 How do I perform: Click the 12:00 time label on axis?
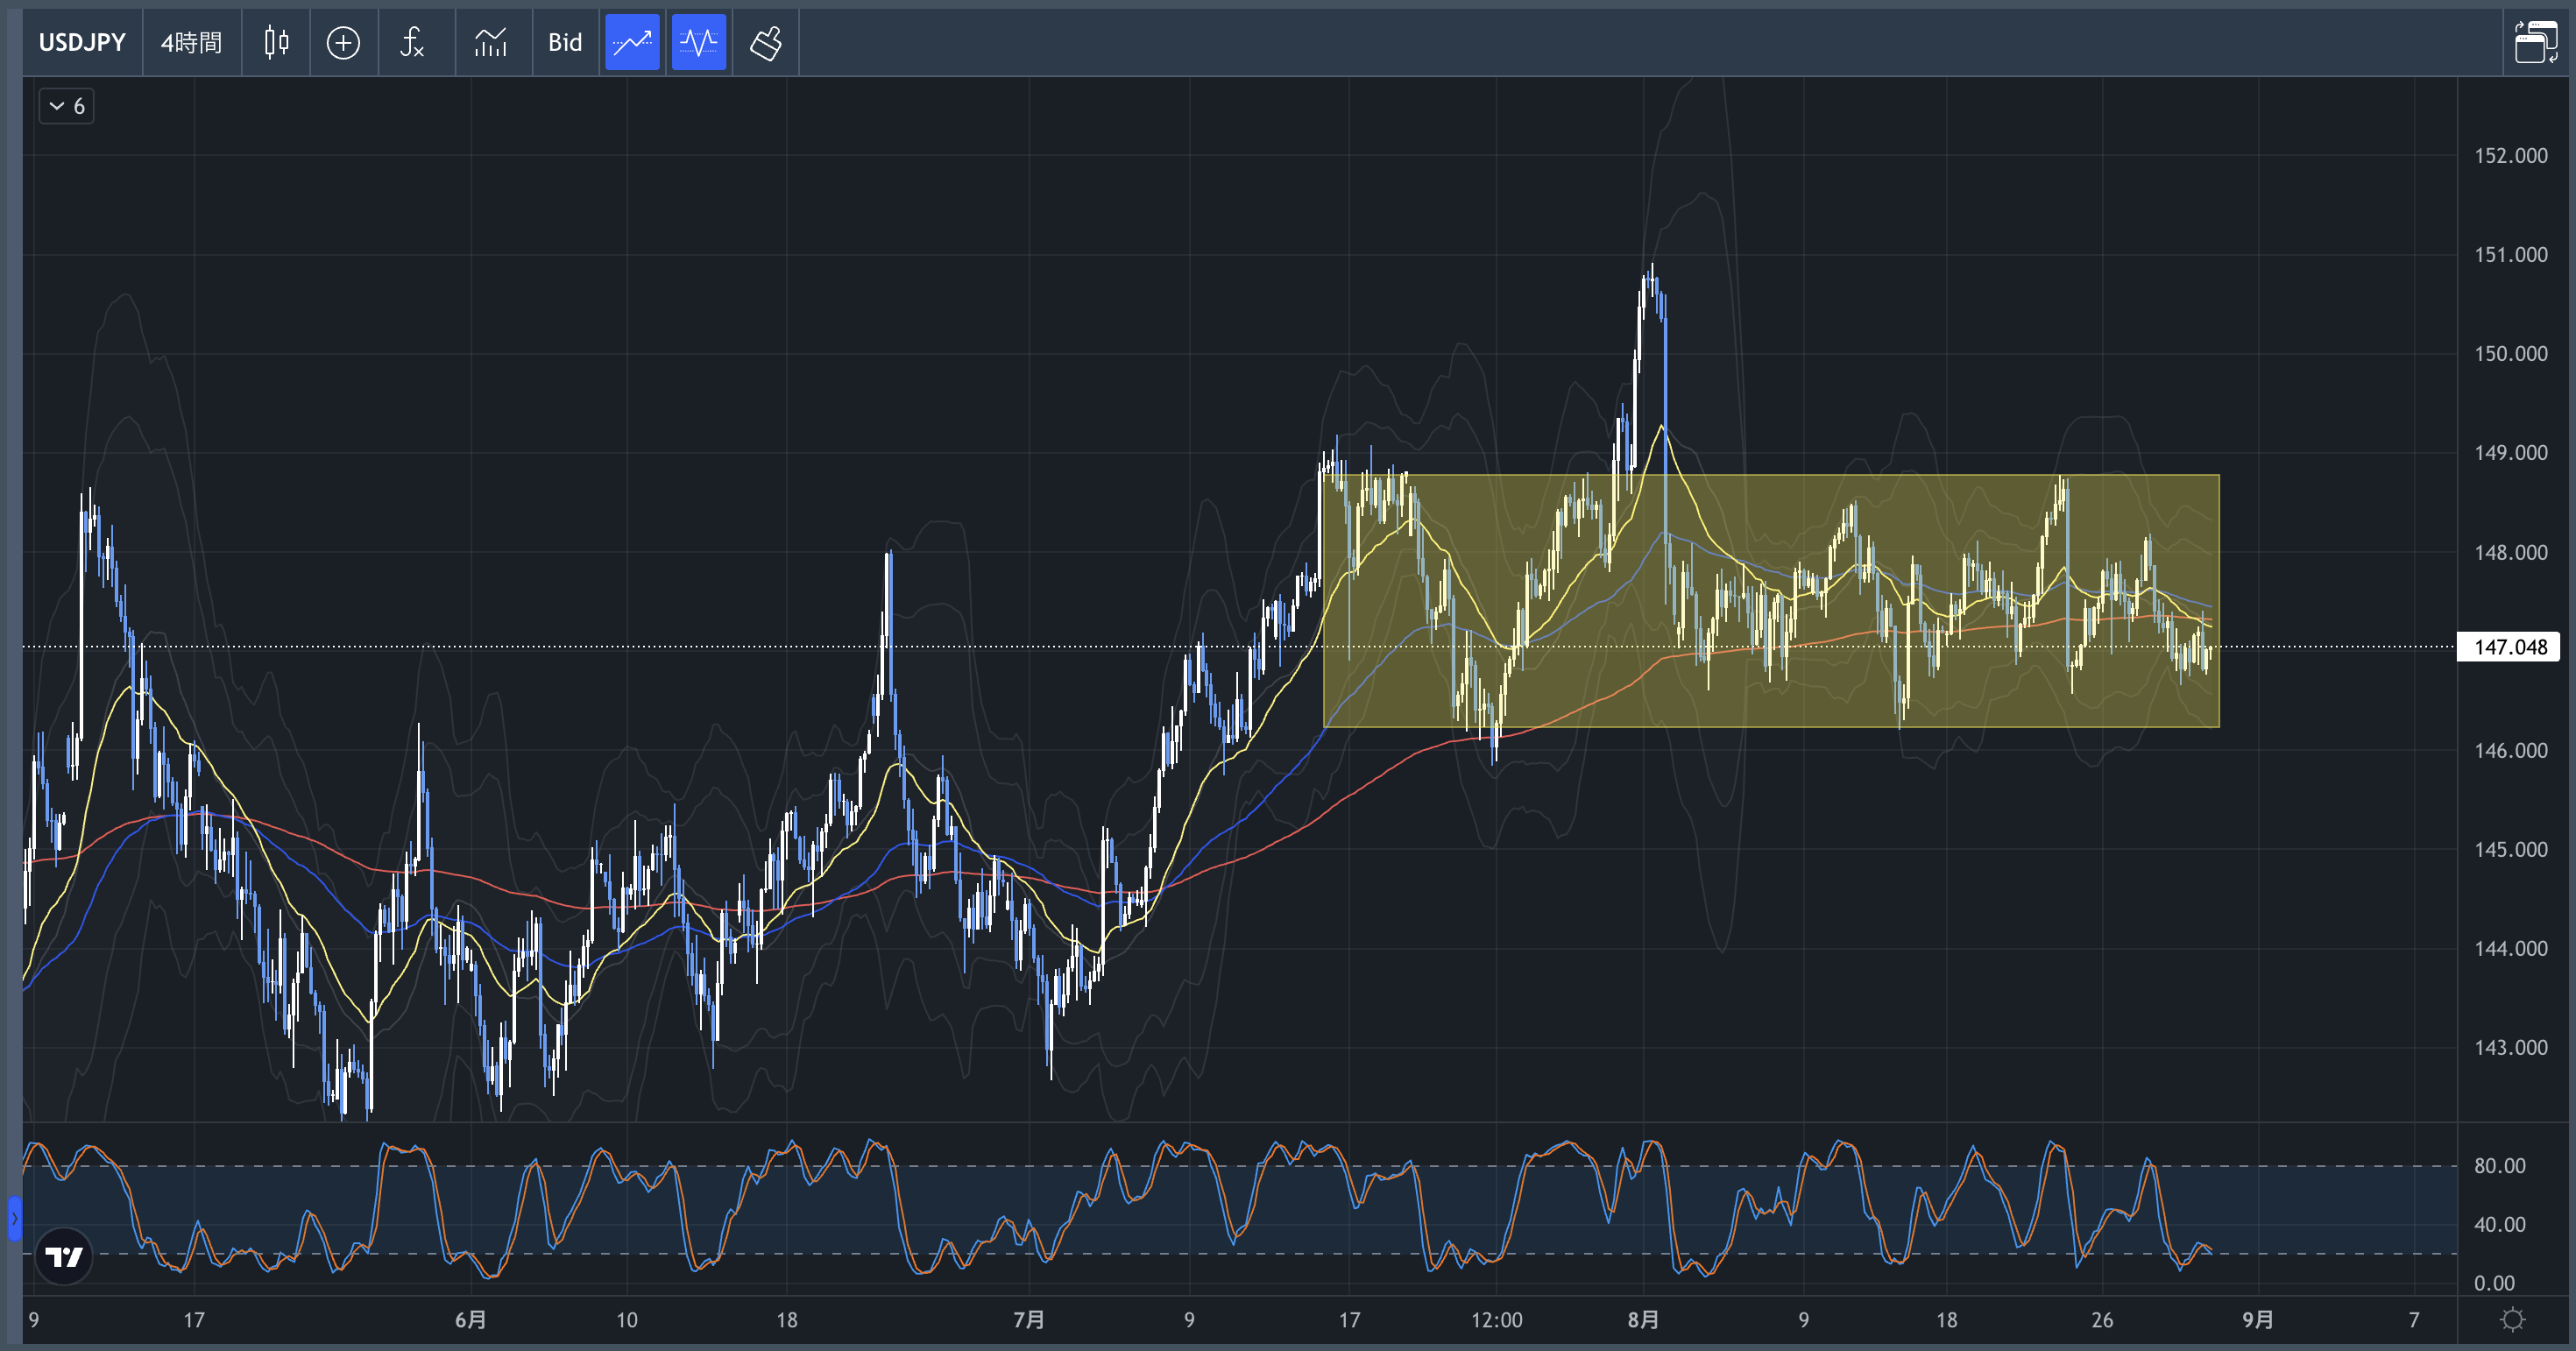click(1496, 1320)
